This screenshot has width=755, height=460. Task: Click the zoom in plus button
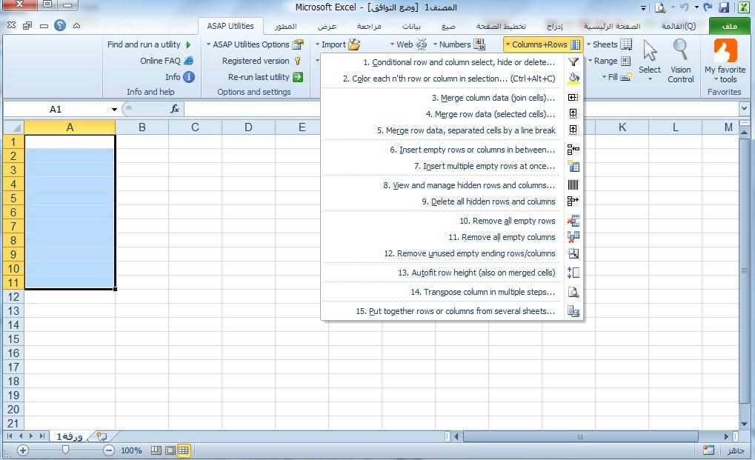[x=23, y=450]
